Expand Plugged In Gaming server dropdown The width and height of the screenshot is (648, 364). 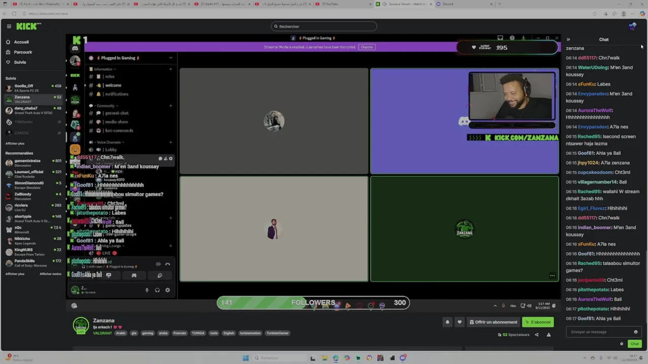[171, 58]
